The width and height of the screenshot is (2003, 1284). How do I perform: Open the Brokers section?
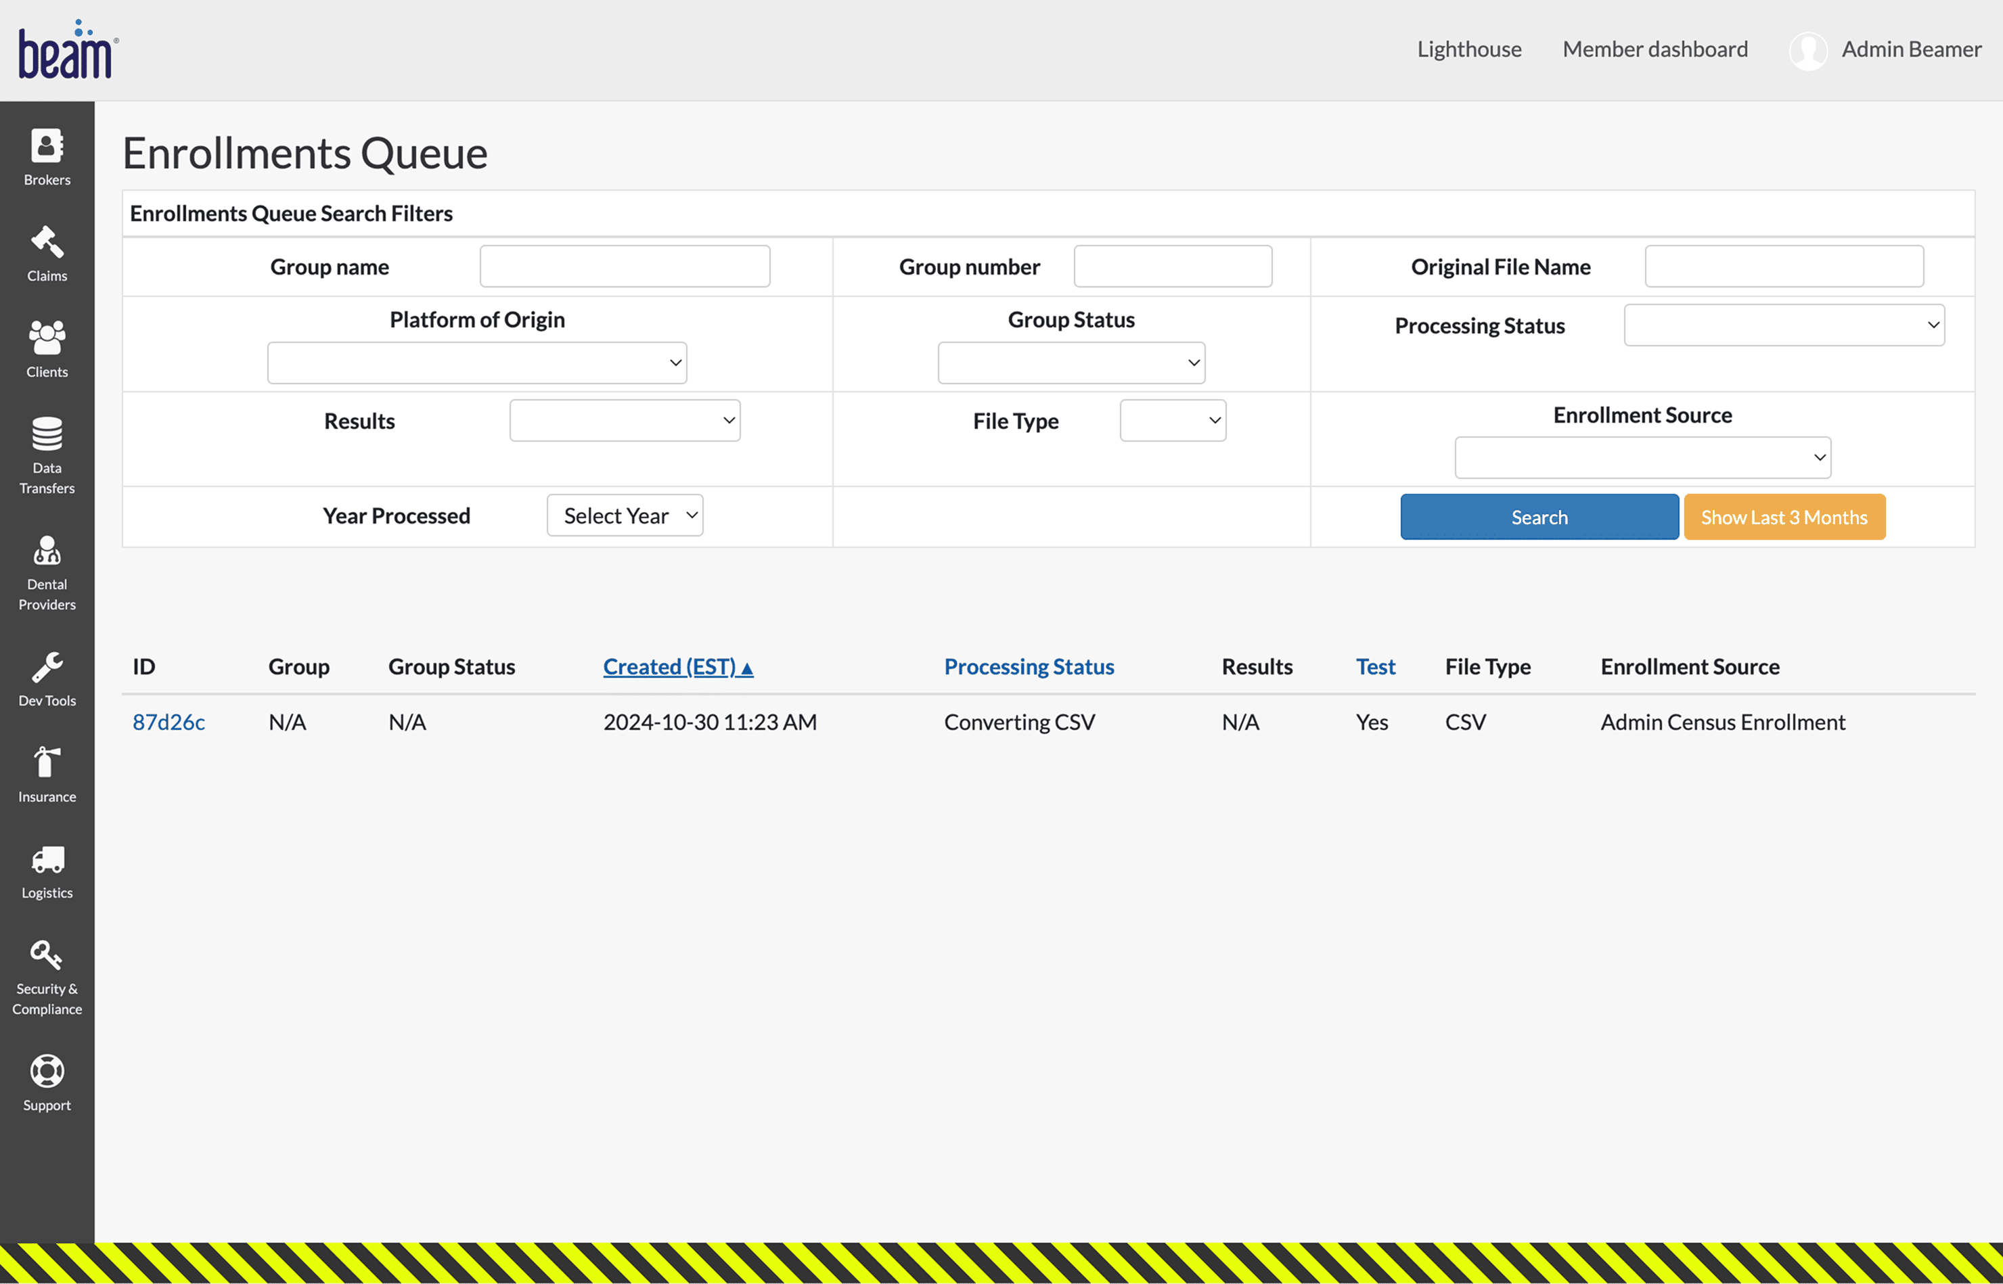[46, 158]
